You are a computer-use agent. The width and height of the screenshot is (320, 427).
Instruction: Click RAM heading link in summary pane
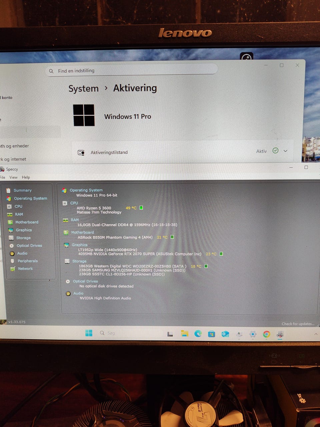75,220
